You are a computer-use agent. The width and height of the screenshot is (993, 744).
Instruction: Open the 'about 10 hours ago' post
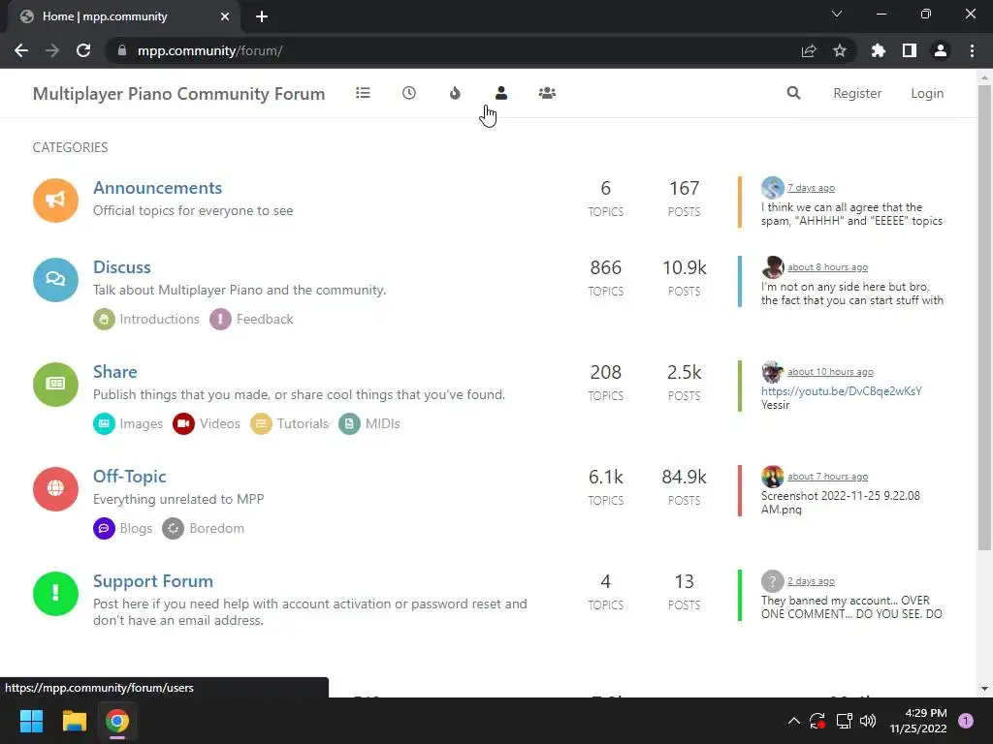(x=830, y=371)
